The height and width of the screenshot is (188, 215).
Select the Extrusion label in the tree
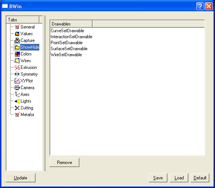(29, 67)
